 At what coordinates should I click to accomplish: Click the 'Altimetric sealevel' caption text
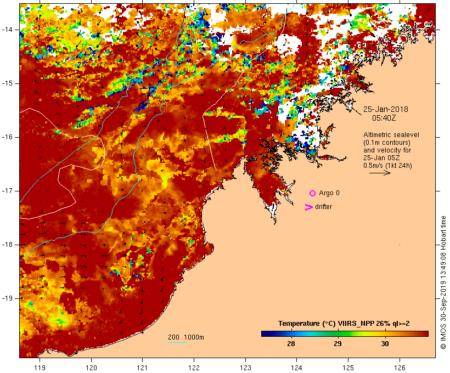391,135
